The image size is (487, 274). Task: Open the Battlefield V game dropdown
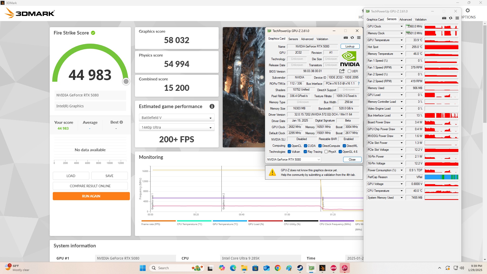click(177, 118)
